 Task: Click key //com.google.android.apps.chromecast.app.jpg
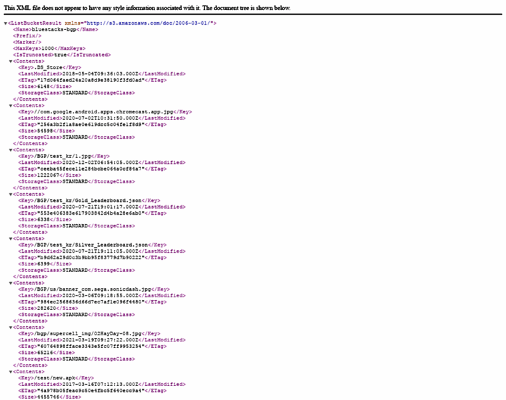(104, 112)
